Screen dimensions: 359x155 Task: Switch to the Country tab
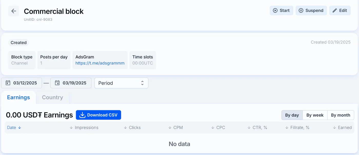click(53, 97)
